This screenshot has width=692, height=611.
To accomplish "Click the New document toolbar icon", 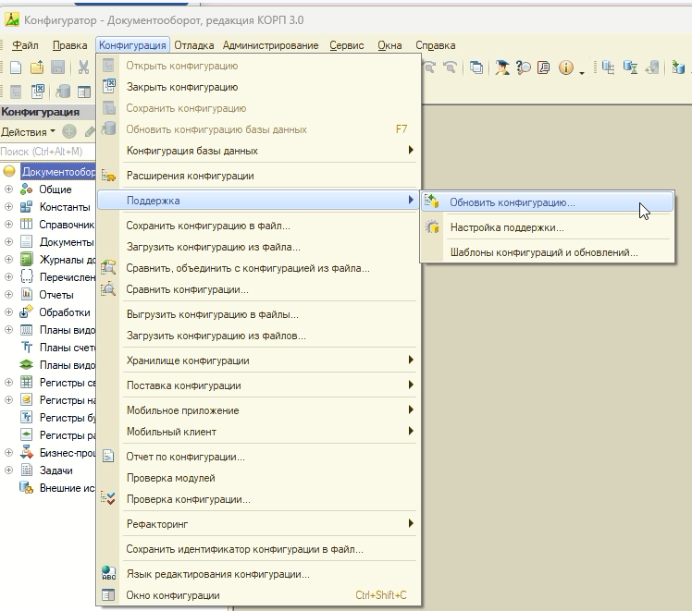I will 16,67.
